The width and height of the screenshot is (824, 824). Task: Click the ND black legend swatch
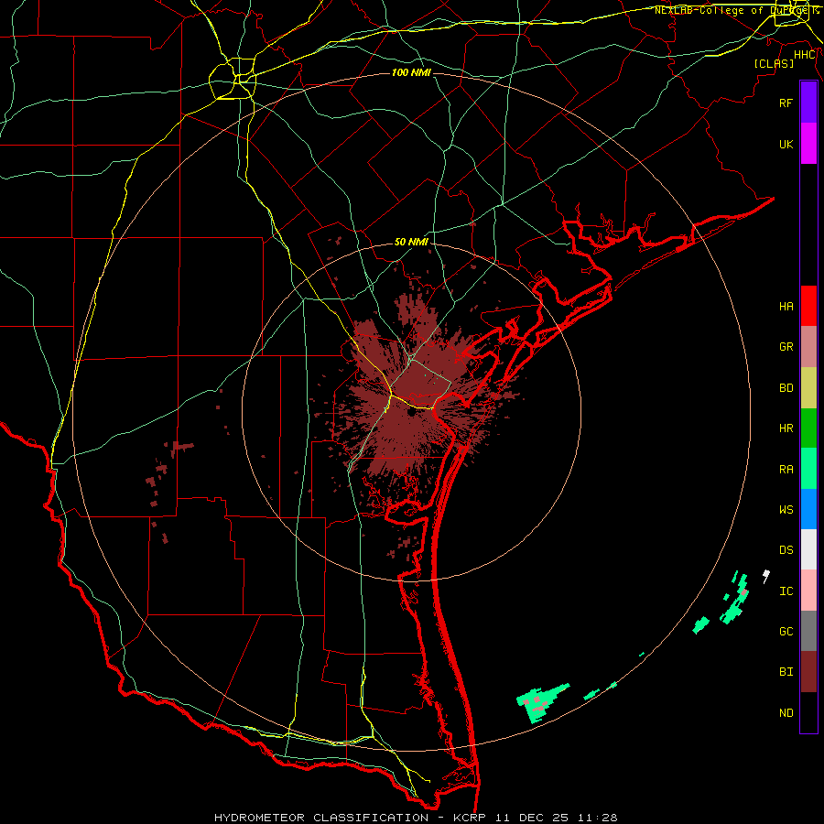point(808,712)
